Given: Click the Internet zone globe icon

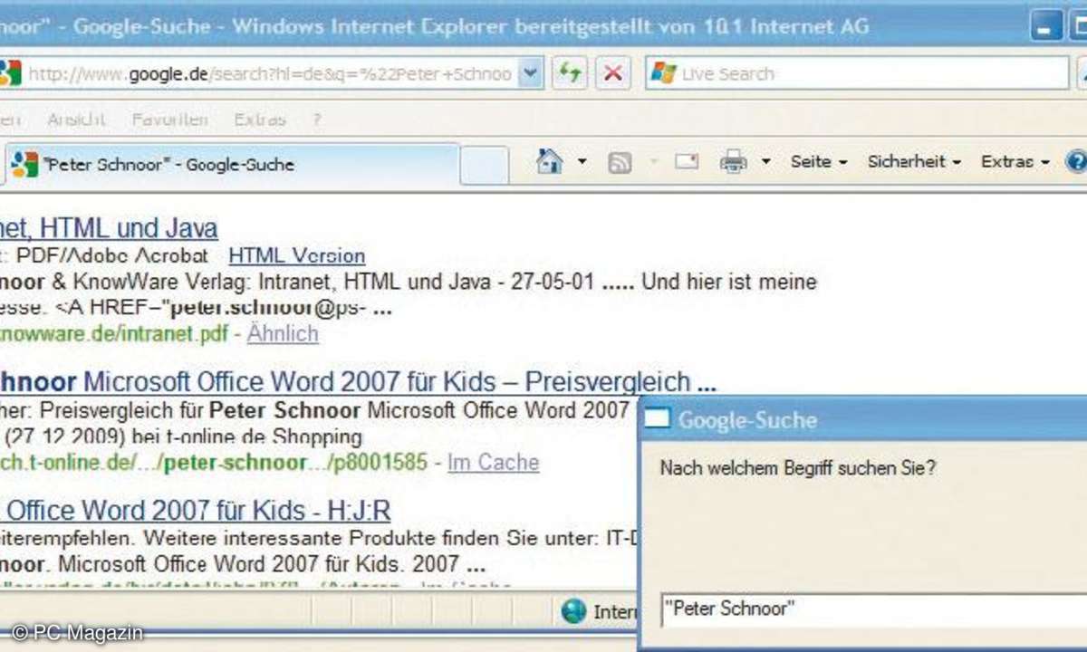Looking at the screenshot, I should point(573,611).
